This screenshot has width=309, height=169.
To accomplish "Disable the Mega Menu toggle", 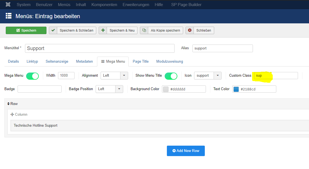I will pyautogui.click(x=32, y=76).
